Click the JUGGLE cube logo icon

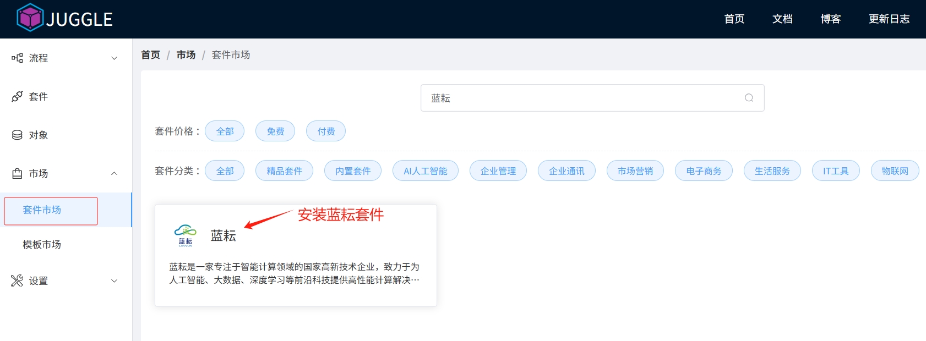tap(30, 18)
